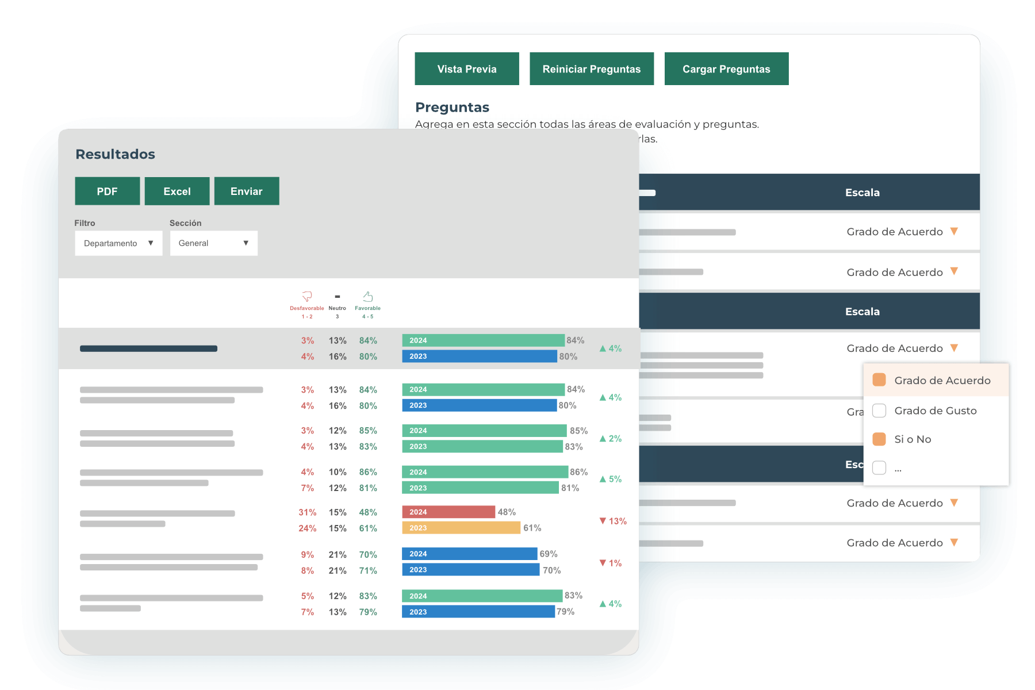Open the General section dropdown

[214, 243]
